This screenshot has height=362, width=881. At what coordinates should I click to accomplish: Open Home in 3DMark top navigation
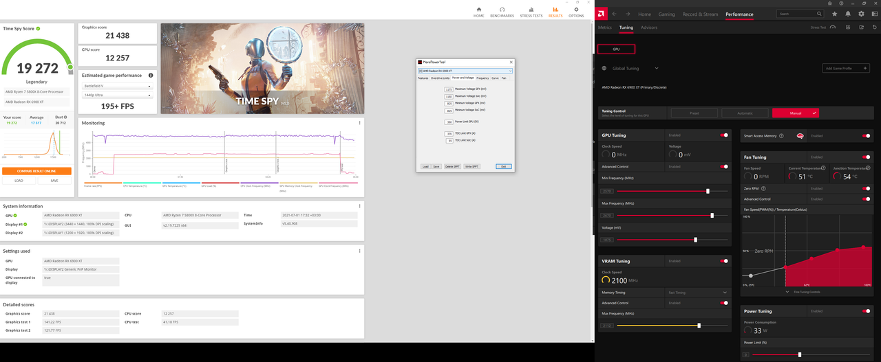(x=478, y=12)
